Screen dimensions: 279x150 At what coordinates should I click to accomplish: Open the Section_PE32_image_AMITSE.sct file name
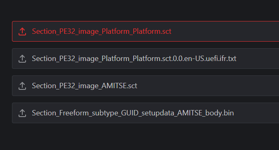click(x=85, y=86)
